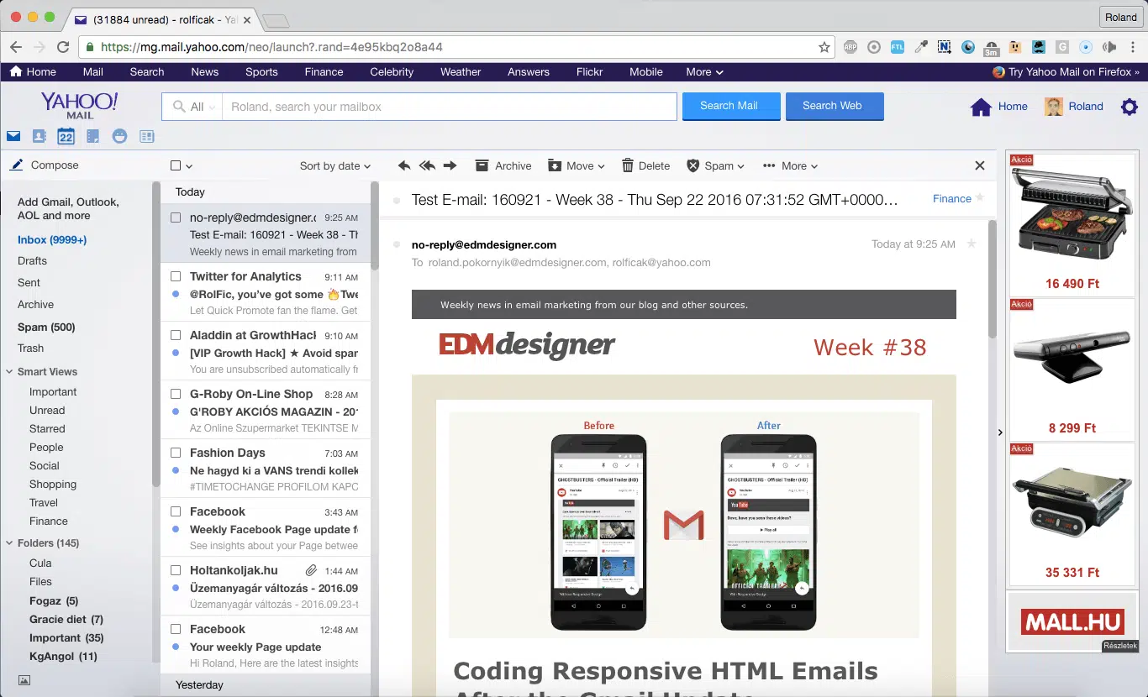Open the Search Mail button
The height and width of the screenshot is (697, 1148).
(x=730, y=106)
